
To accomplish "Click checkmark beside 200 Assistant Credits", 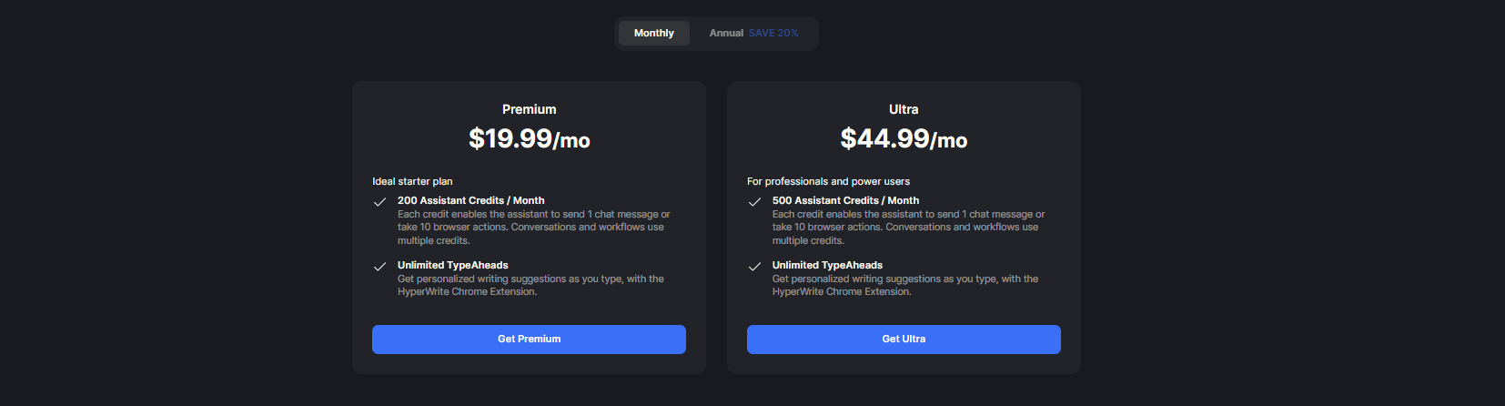I will point(380,202).
